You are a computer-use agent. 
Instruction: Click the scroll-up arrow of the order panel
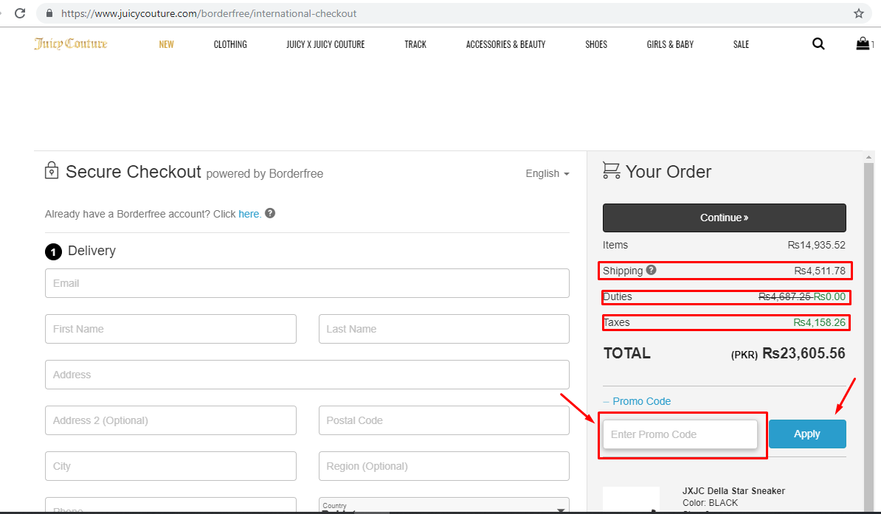[868, 157]
